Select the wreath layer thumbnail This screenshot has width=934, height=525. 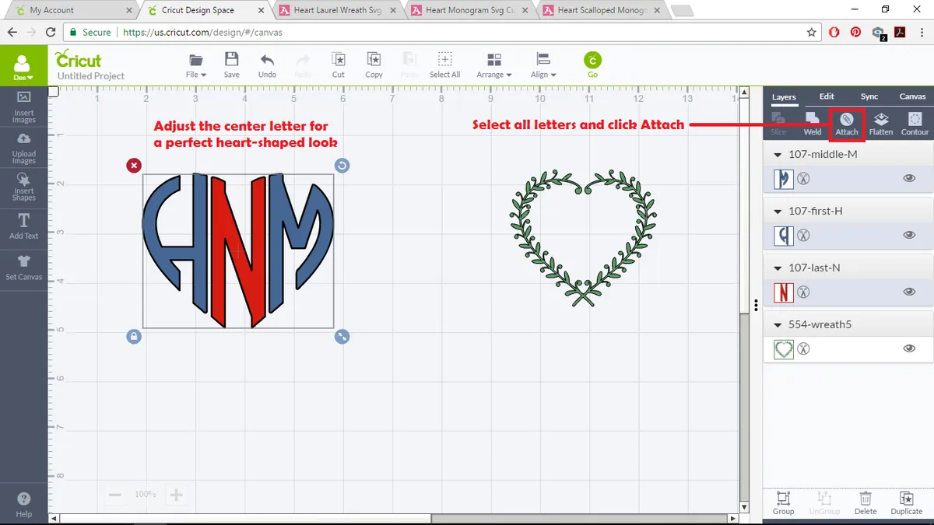tap(784, 349)
